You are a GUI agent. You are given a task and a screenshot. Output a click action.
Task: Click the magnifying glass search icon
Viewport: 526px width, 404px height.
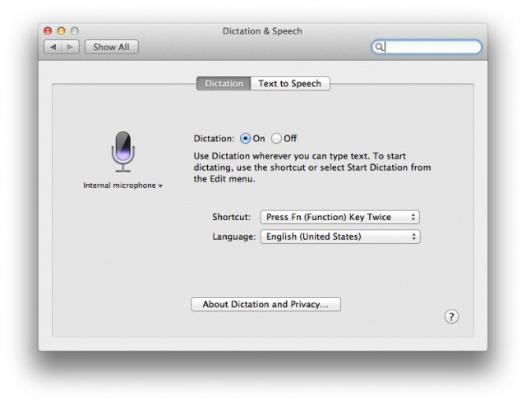(380, 48)
